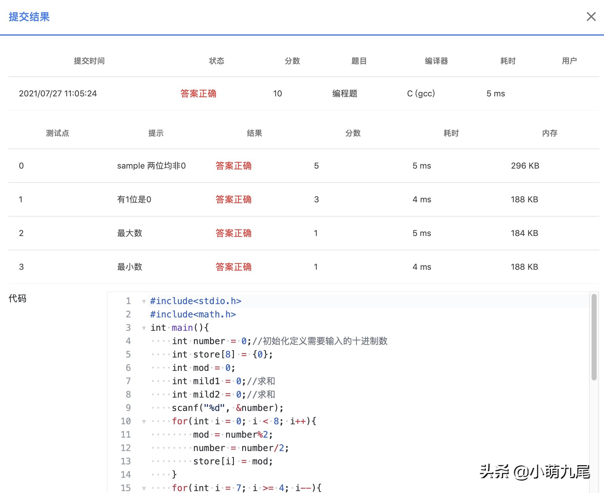Click code line #include<stdio.h>
604x493 pixels.
click(196, 301)
